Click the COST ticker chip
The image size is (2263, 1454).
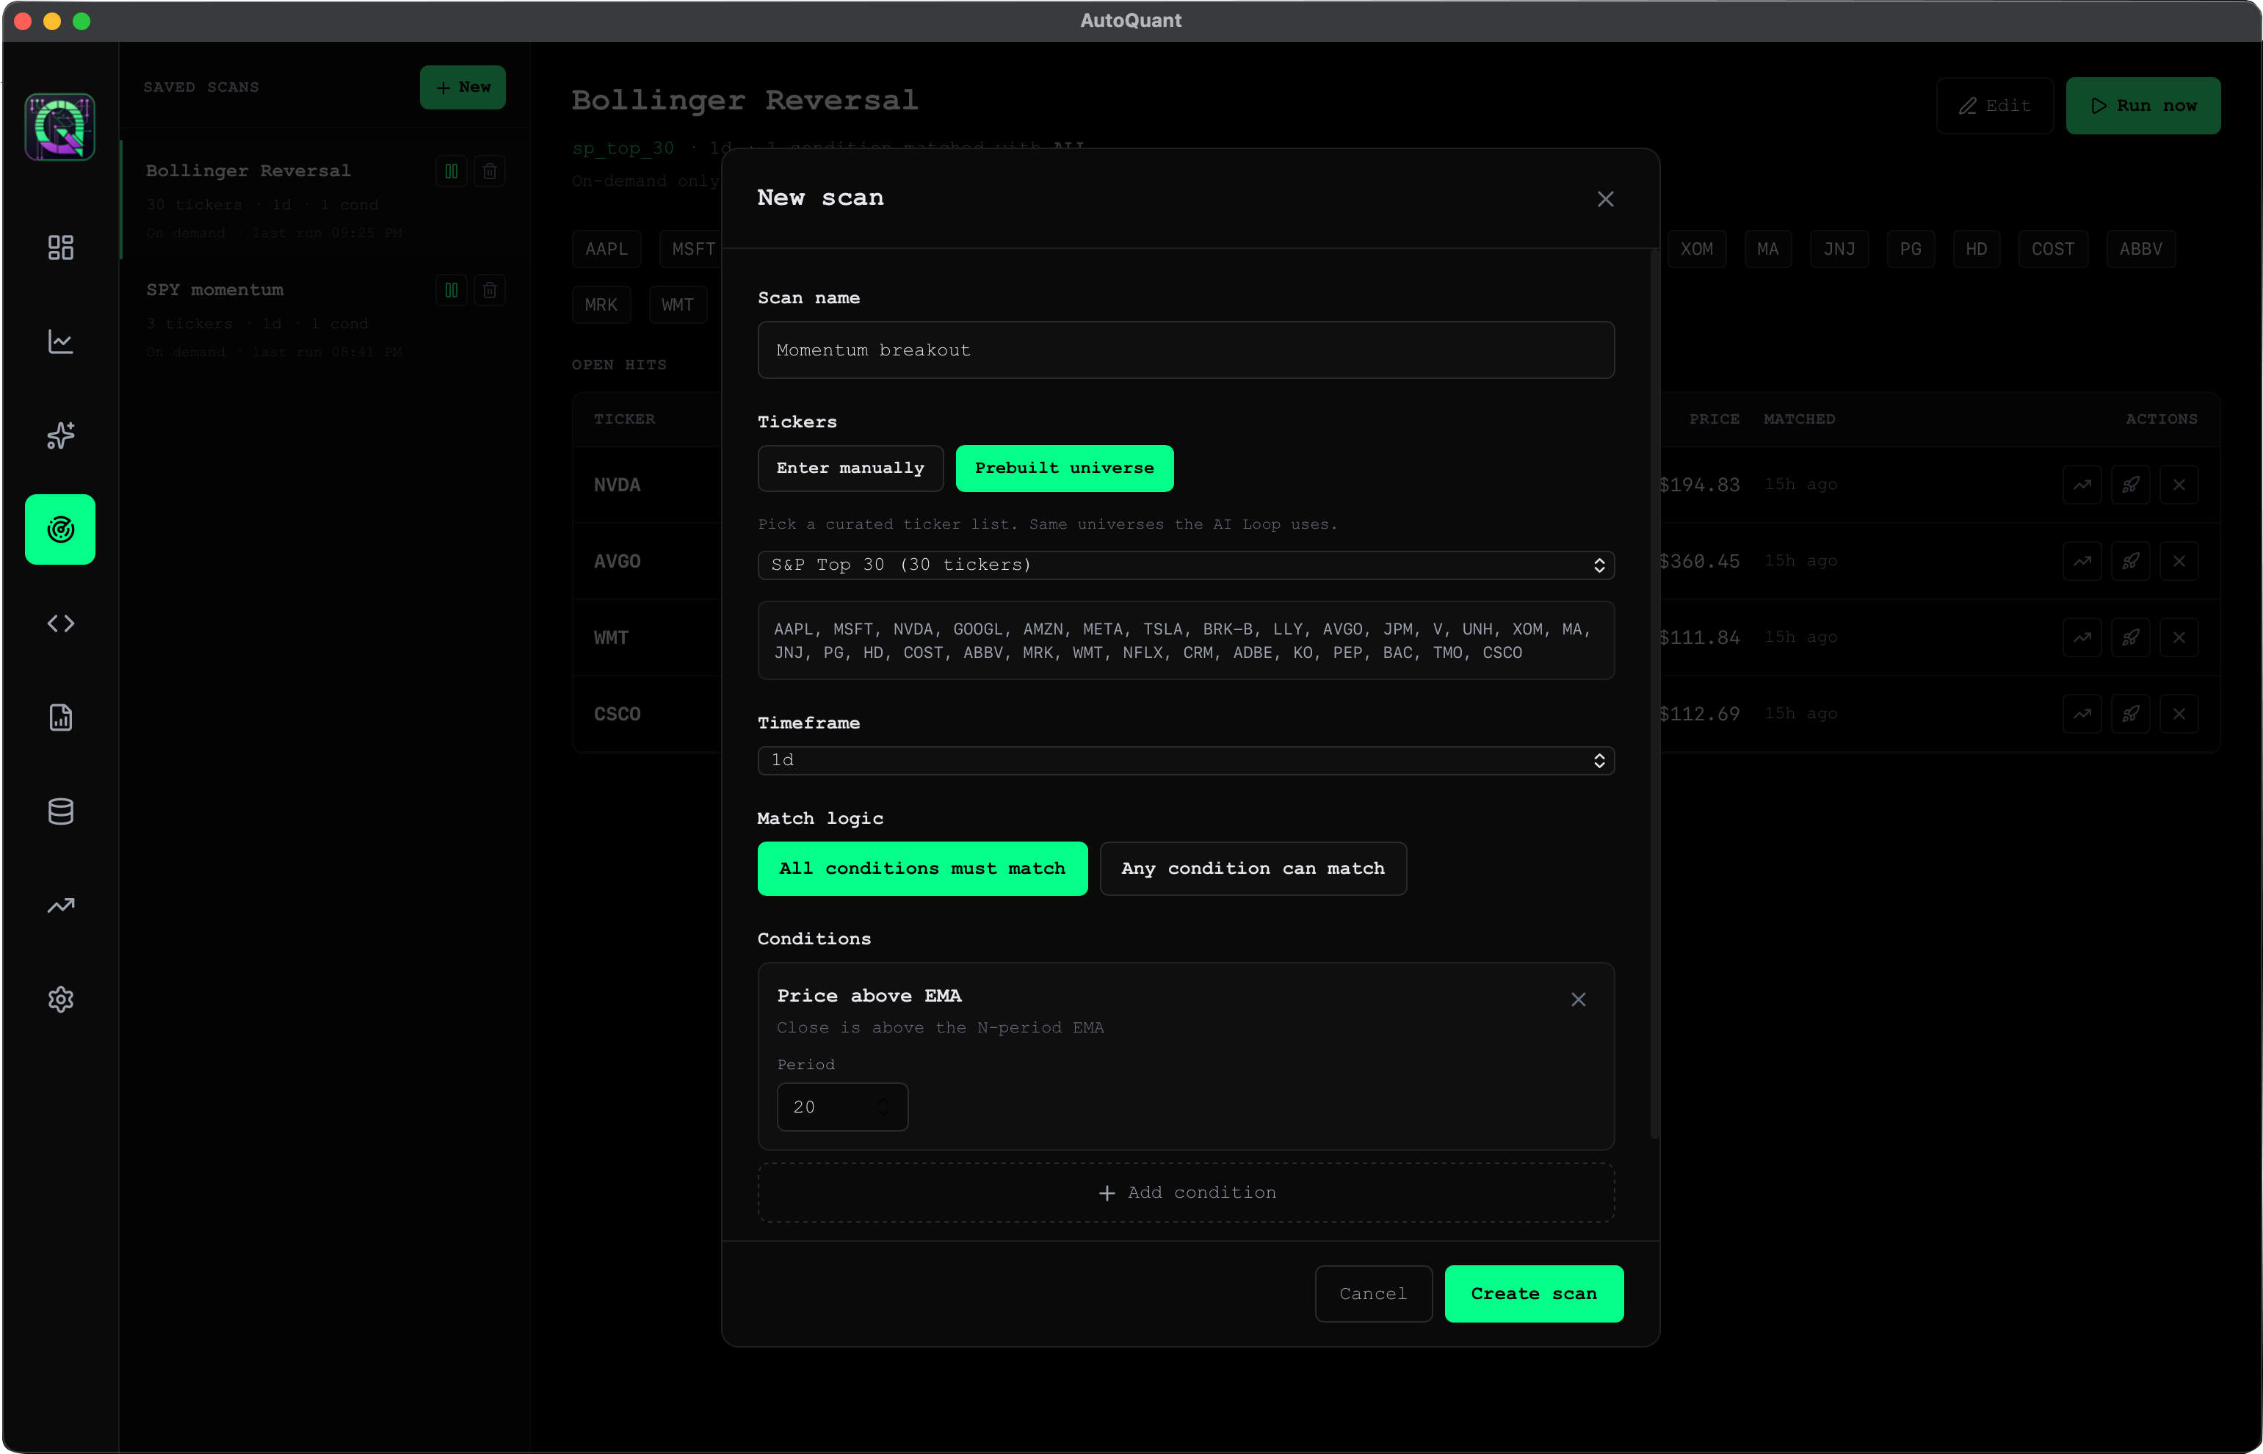coord(2052,249)
